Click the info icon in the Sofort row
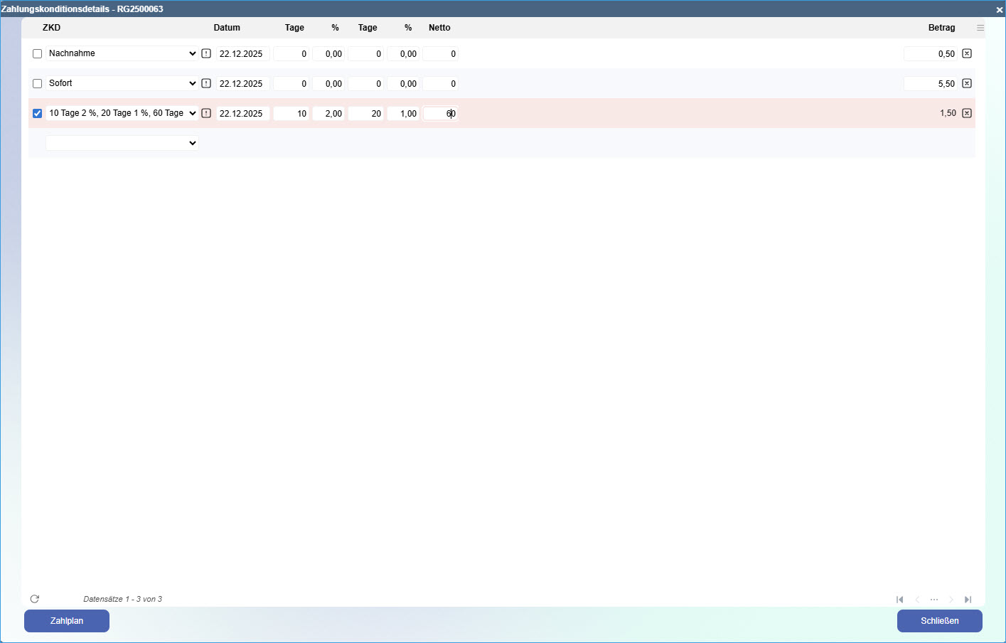 [x=206, y=83]
